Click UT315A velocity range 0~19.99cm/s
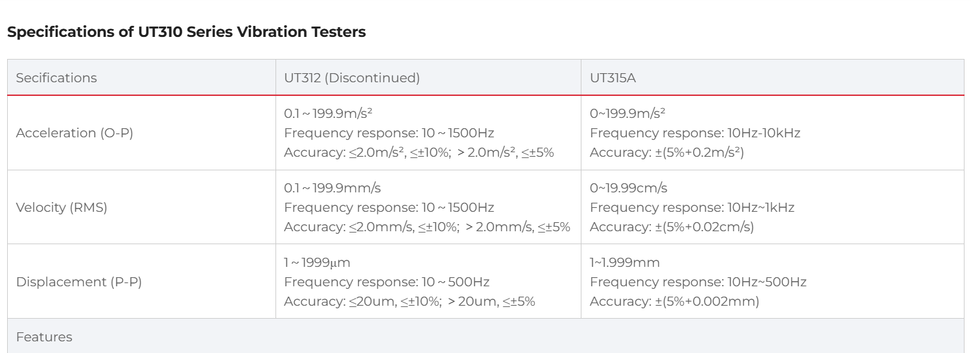Image resolution: width=971 pixels, height=353 pixels. click(629, 188)
